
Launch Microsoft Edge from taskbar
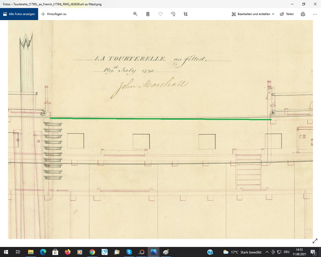pyautogui.click(x=43, y=252)
